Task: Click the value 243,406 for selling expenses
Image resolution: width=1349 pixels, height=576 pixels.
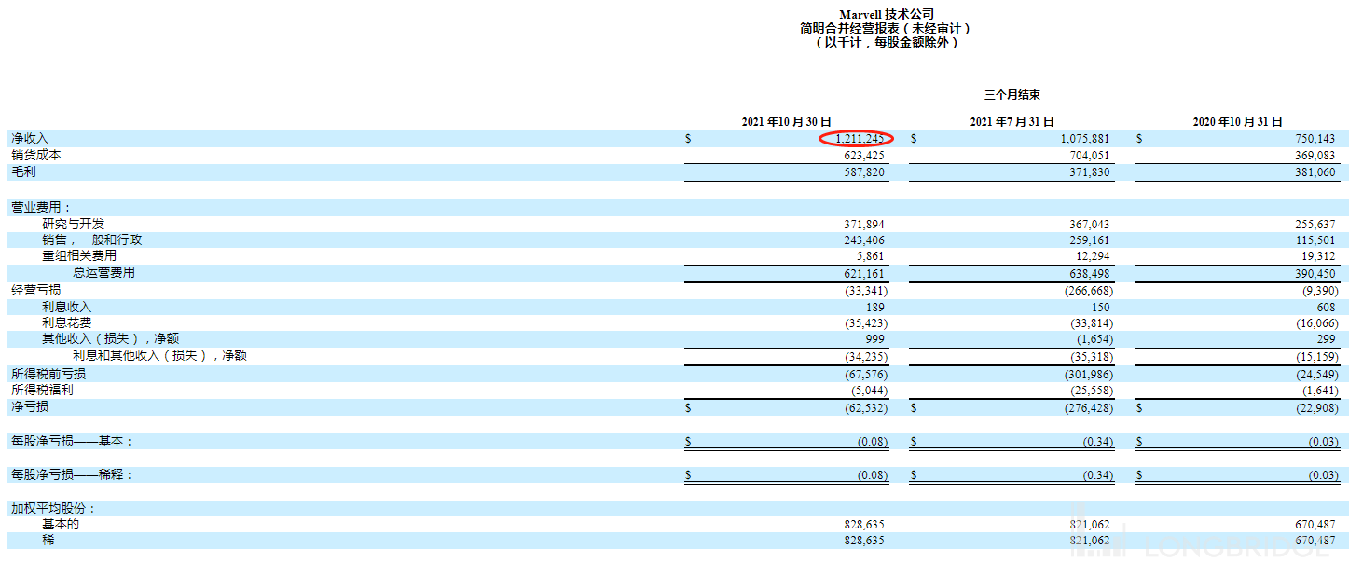Action: (x=862, y=240)
